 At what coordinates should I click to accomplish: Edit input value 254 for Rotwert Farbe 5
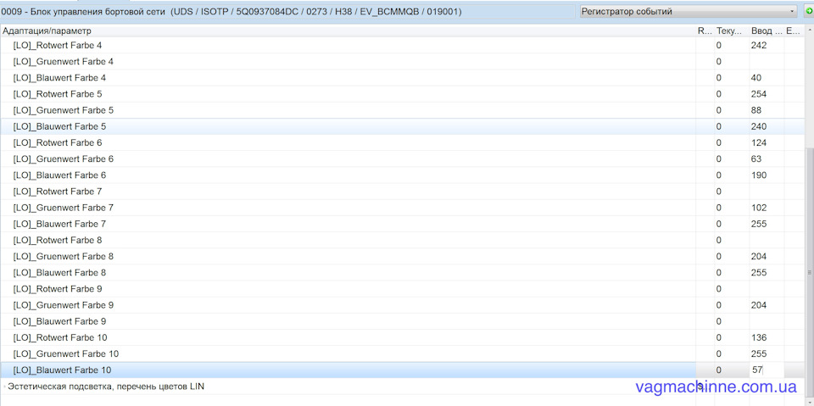pos(767,94)
